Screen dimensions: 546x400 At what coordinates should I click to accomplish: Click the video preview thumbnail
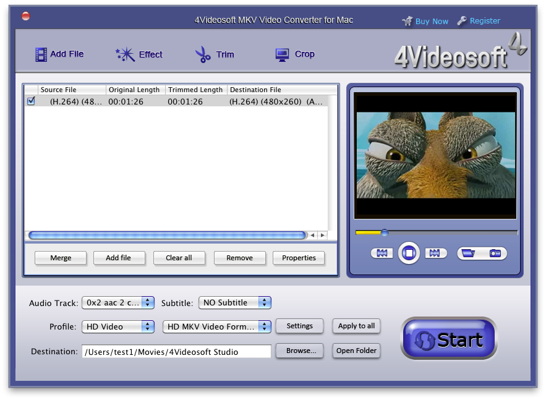435,155
